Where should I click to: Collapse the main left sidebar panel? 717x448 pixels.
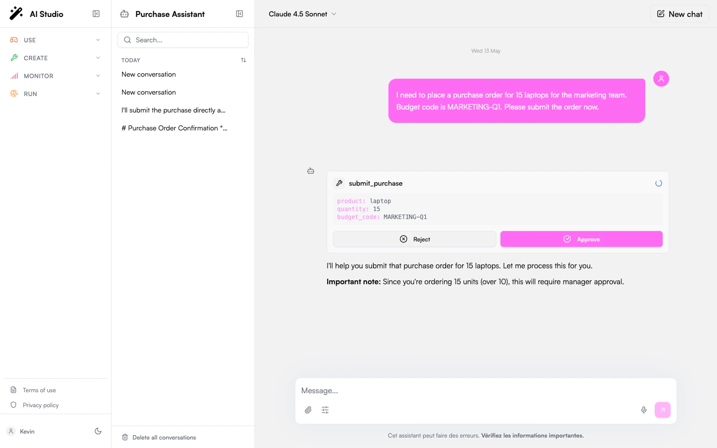(x=96, y=14)
